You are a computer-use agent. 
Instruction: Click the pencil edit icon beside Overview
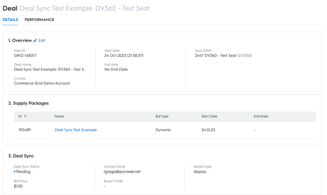35,40
